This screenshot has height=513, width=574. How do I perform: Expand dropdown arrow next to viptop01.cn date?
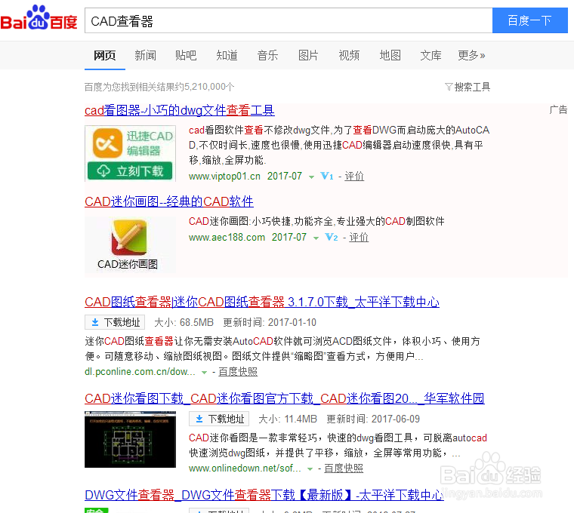(x=311, y=177)
